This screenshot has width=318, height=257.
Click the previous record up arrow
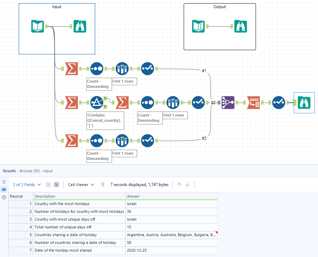point(179,185)
